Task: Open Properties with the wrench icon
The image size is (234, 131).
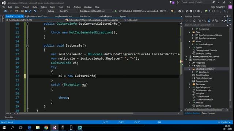Action: pos(226,21)
